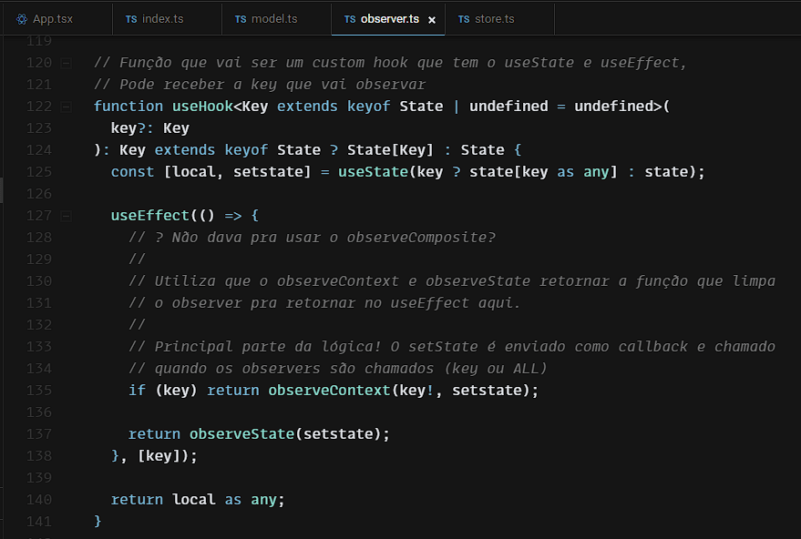Image resolution: width=801 pixels, height=539 pixels.
Task: Switch to the model.ts tab
Action: point(272,19)
